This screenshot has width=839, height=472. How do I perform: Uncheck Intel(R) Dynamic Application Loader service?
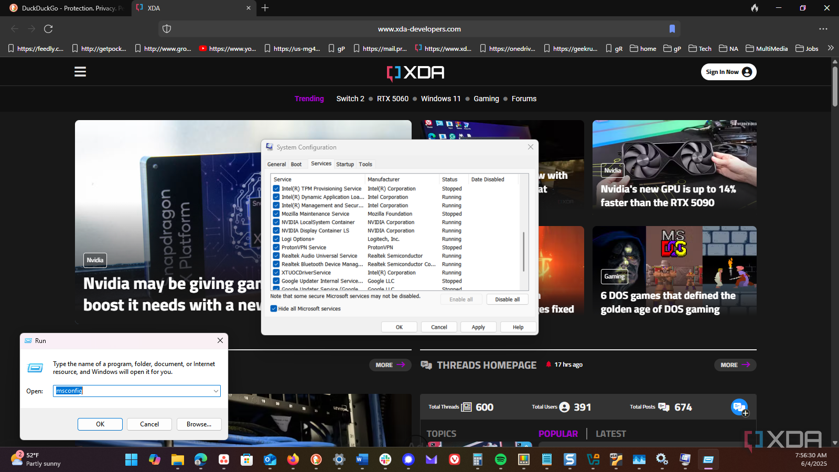tap(276, 197)
